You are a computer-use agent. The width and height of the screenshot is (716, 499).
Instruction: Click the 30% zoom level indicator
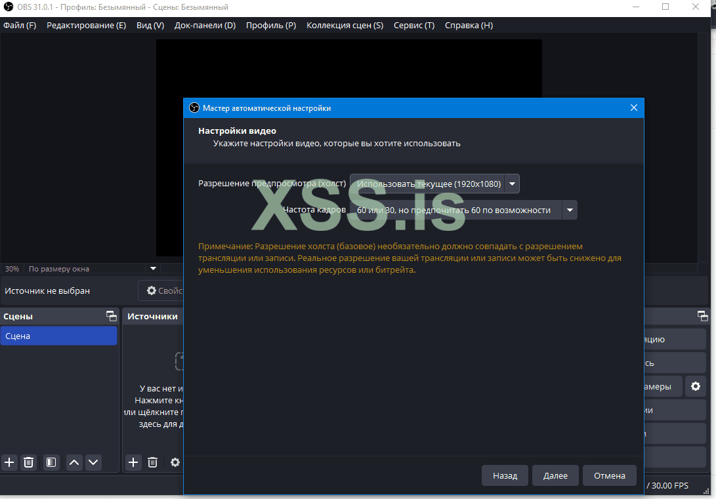12,269
